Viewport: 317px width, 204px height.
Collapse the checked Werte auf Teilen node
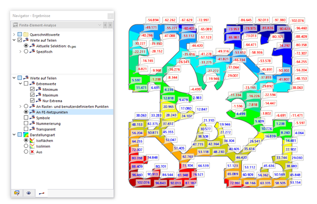(x=14, y=40)
